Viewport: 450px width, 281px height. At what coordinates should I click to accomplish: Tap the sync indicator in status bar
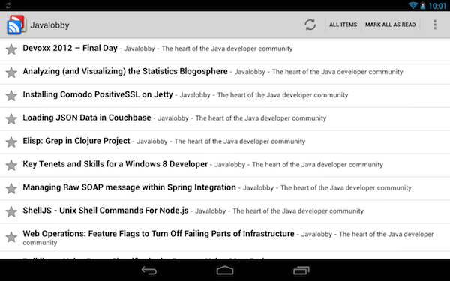[x=8, y=5]
